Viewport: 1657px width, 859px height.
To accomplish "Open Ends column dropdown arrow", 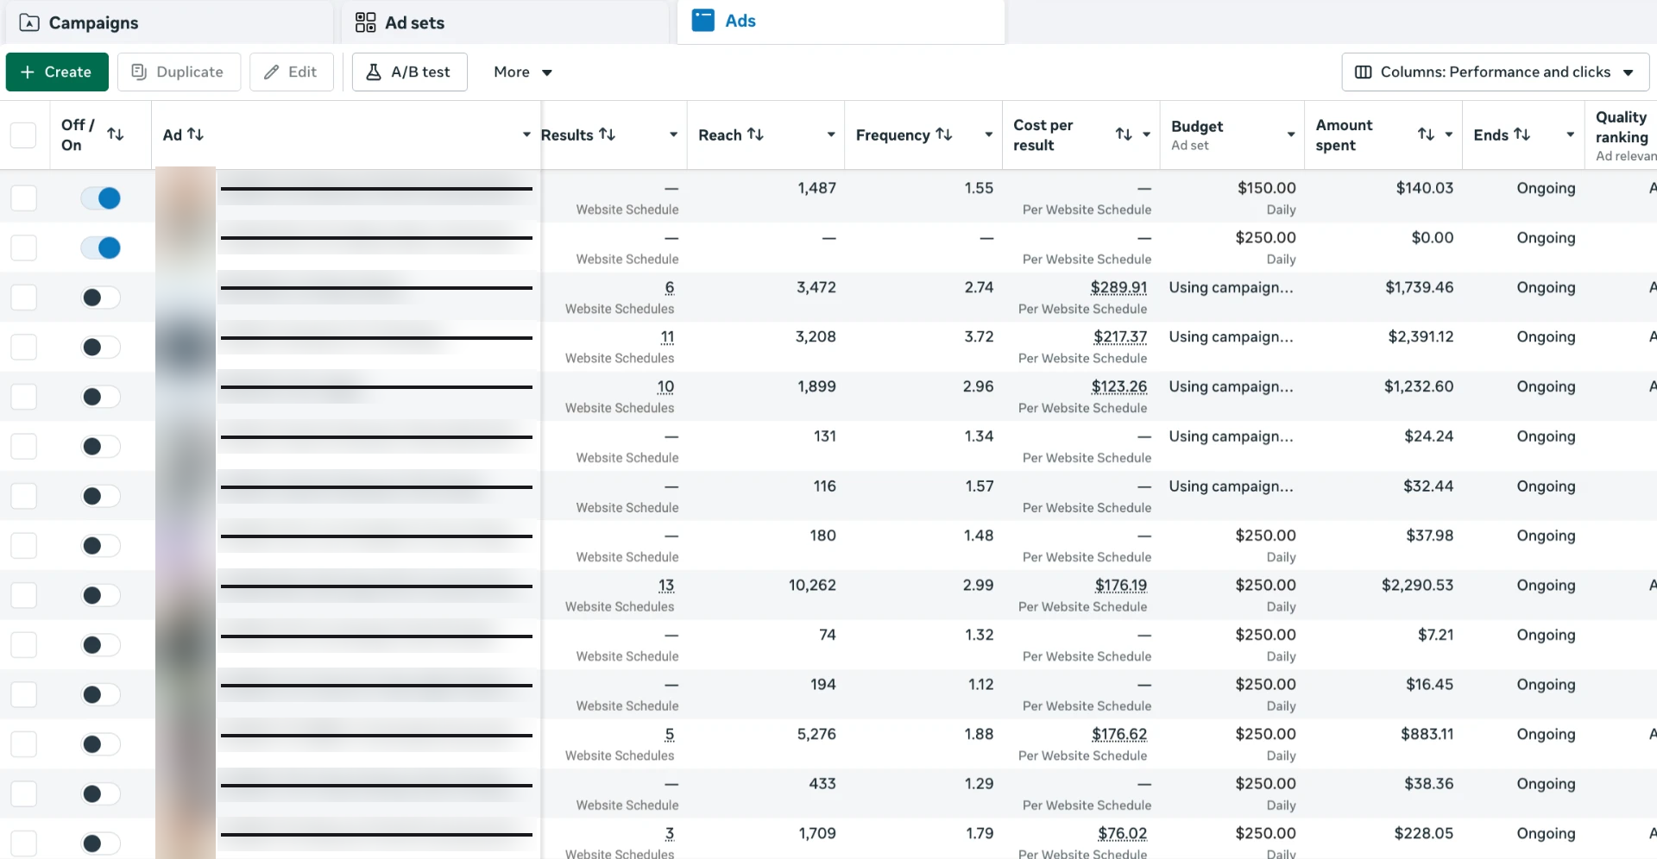I will (1571, 135).
